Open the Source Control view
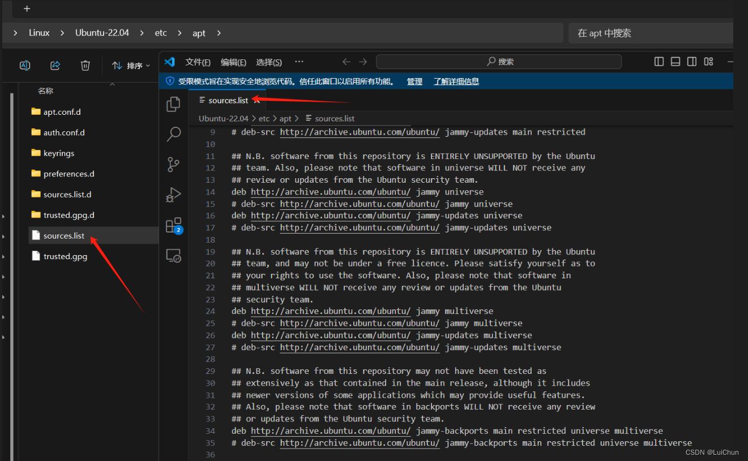Image resolution: width=748 pixels, height=461 pixels. [x=173, y=165]
